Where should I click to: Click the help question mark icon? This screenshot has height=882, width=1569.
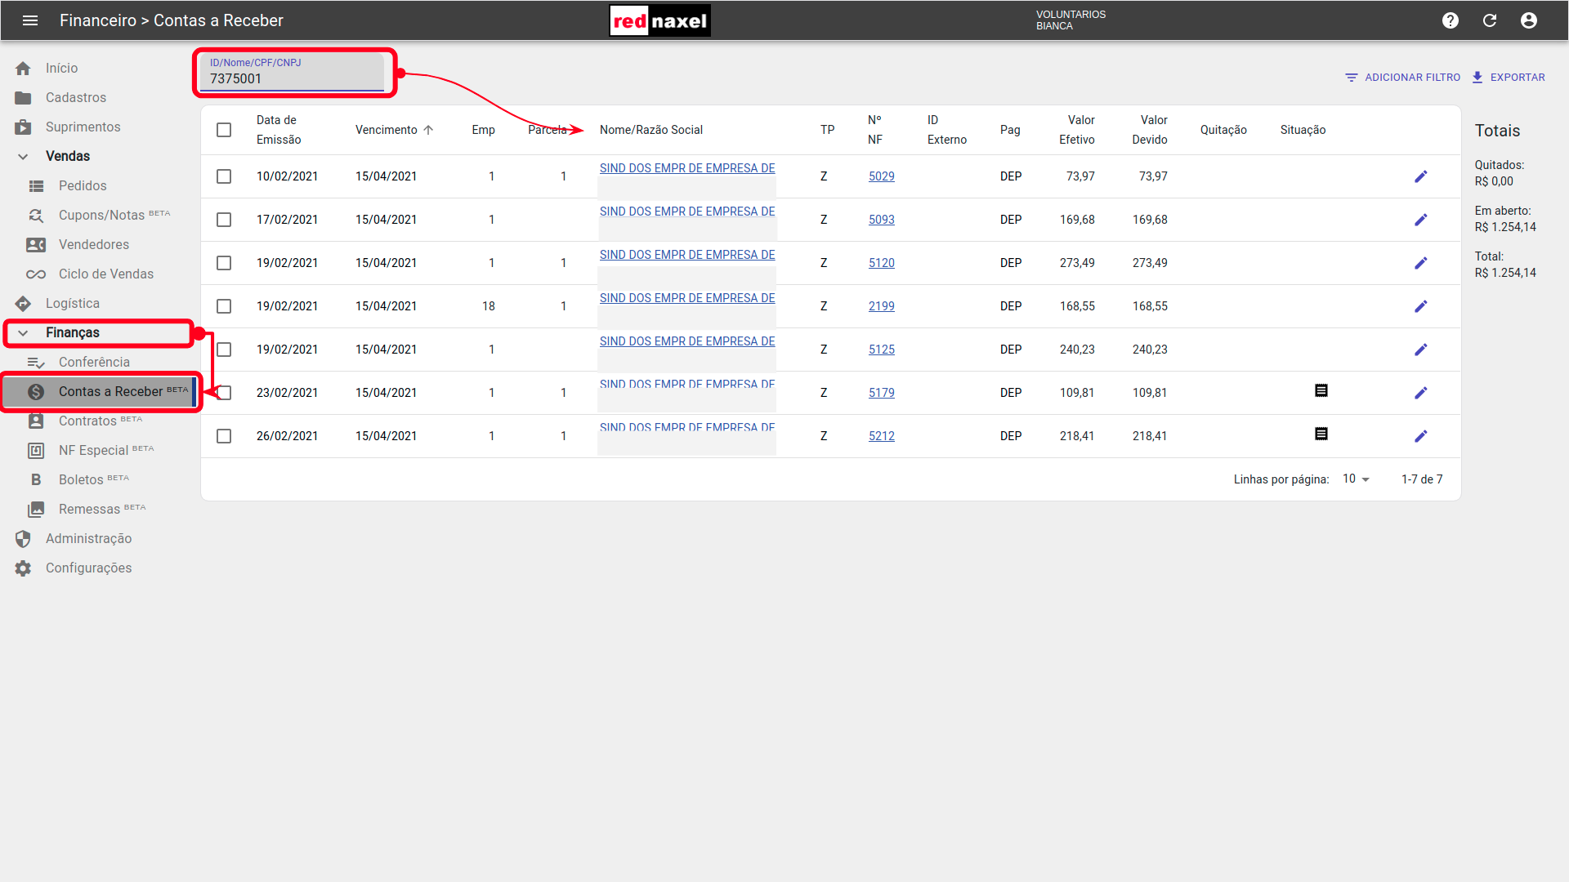click(1451, 20)
